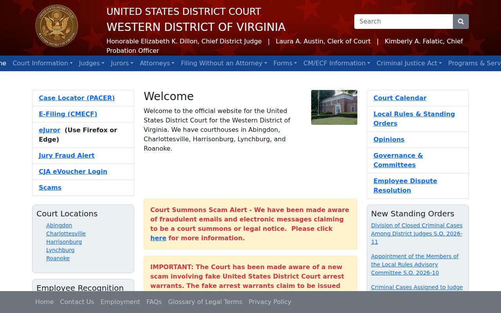
Task: Go to Governance & Committees
Action: coord(398,160)
